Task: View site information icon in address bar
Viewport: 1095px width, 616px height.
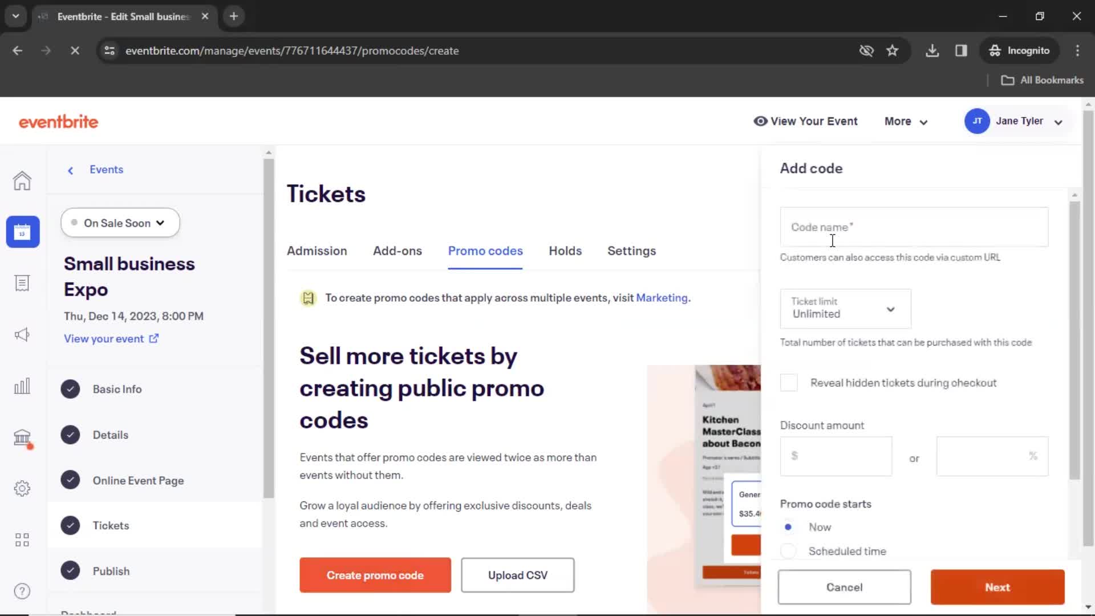Action: 109,51
